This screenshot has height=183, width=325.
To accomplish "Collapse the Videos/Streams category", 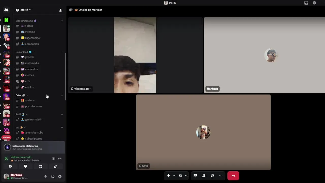I will point(27,21).
